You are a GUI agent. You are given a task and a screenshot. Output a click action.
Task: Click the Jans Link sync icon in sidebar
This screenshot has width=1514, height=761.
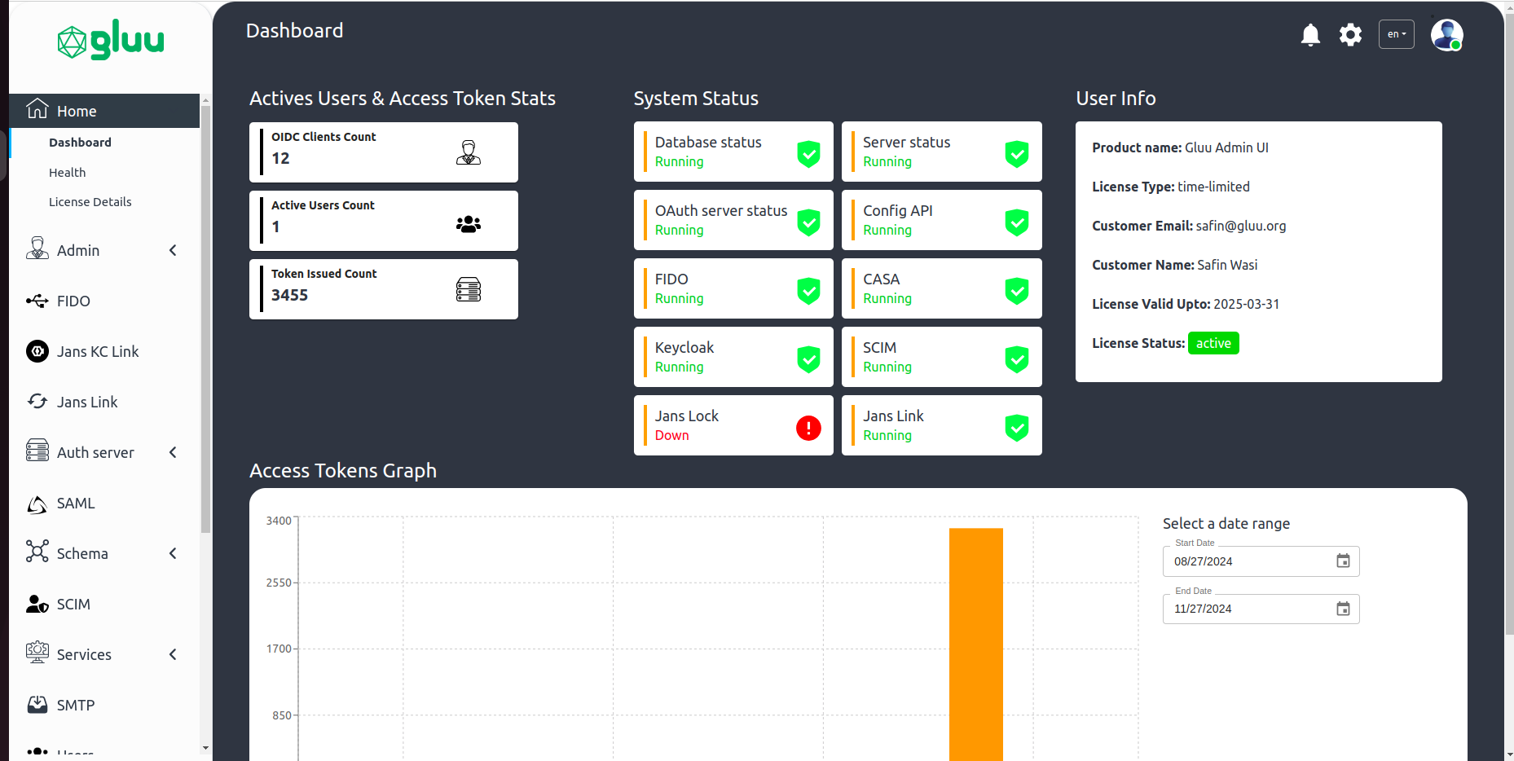(37, 401)
